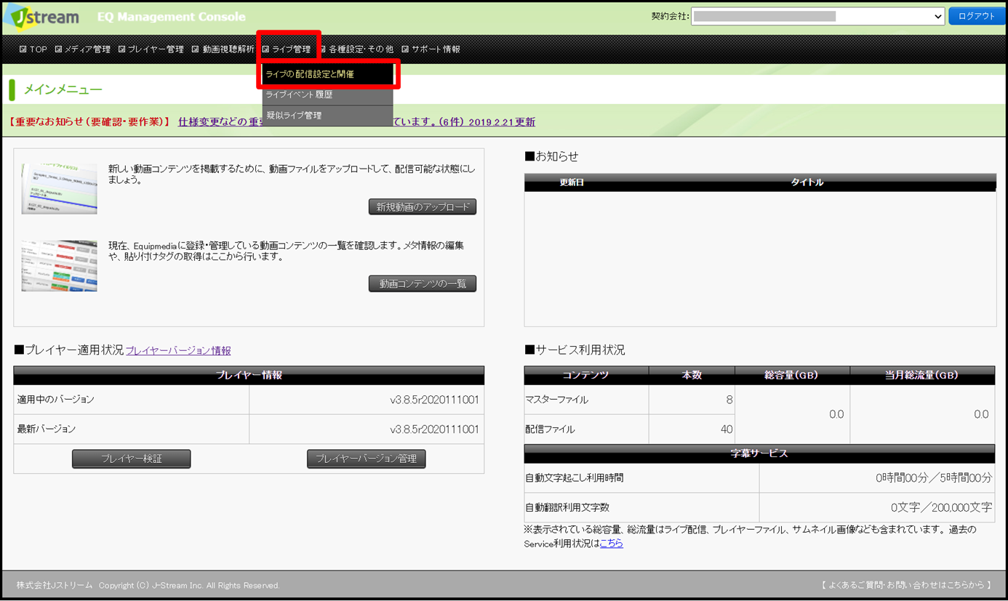
Task: Click the upload illustration thumbnail
Action: click(59, 189)
